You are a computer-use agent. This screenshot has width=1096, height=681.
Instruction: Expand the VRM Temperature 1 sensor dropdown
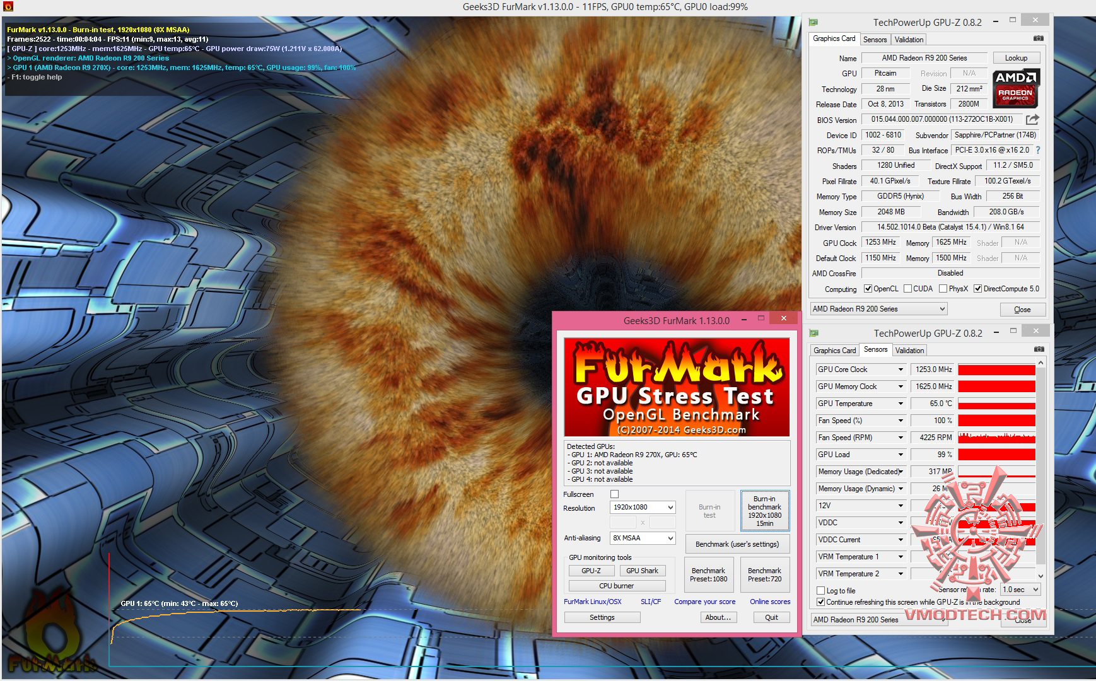[x=901, y=557]
